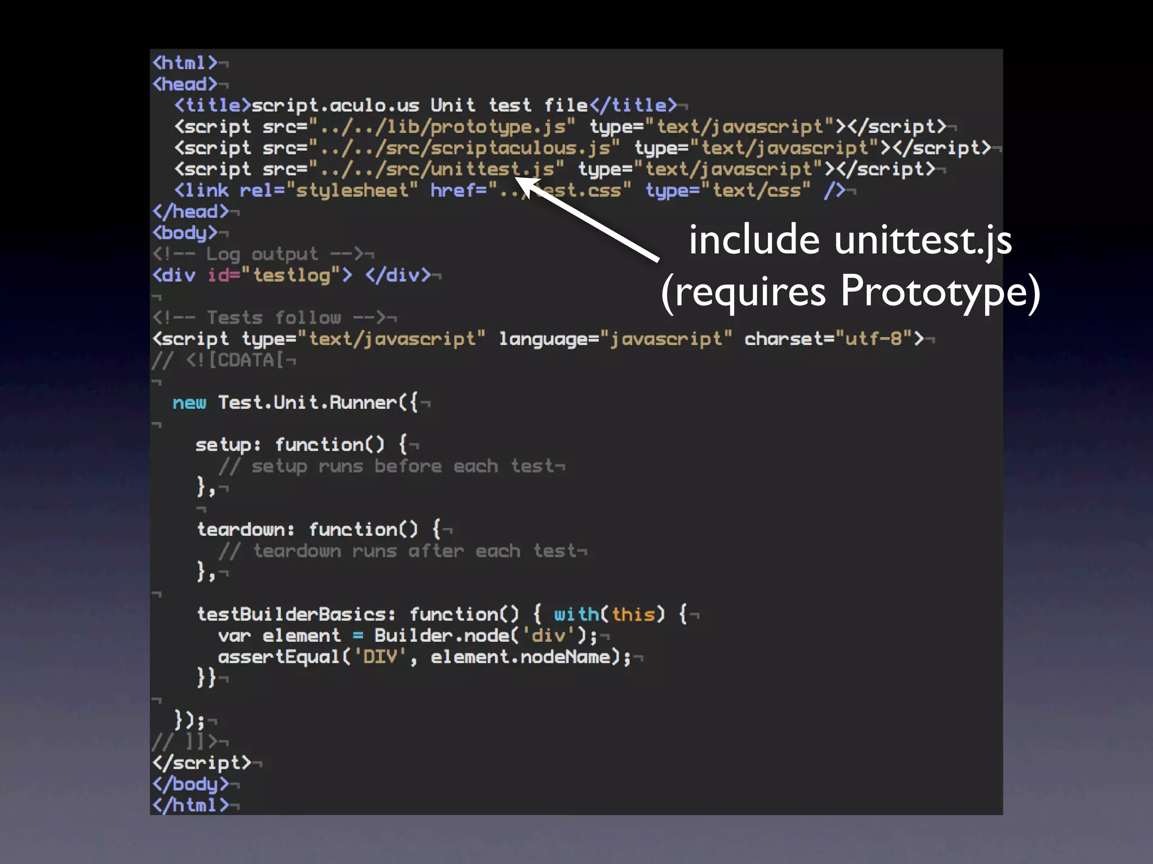Click the closing </html> tag
1153x864 pixels.
click(x=190, y=805)
